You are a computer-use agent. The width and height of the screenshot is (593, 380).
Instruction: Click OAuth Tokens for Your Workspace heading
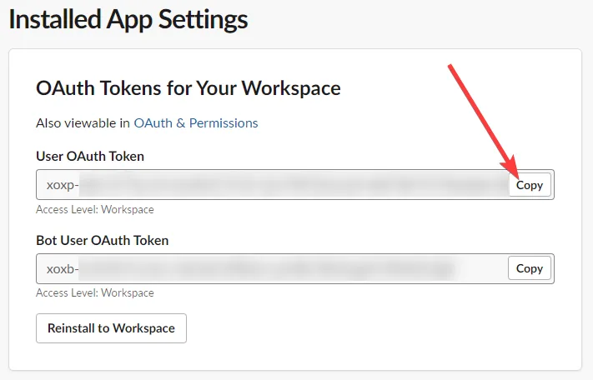[188, 87]
